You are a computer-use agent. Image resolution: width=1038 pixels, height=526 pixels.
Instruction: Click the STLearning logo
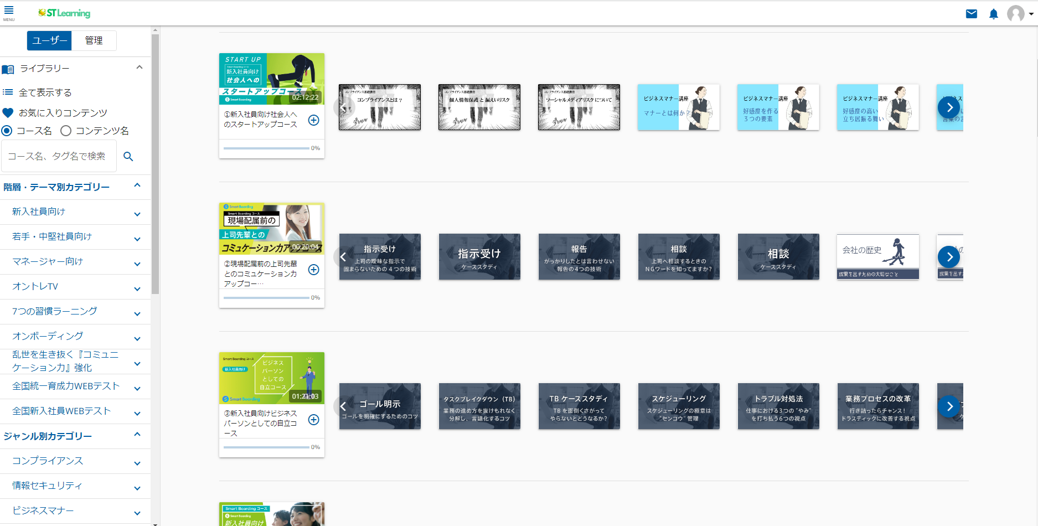pyautogui.click(x=64, y=13)
